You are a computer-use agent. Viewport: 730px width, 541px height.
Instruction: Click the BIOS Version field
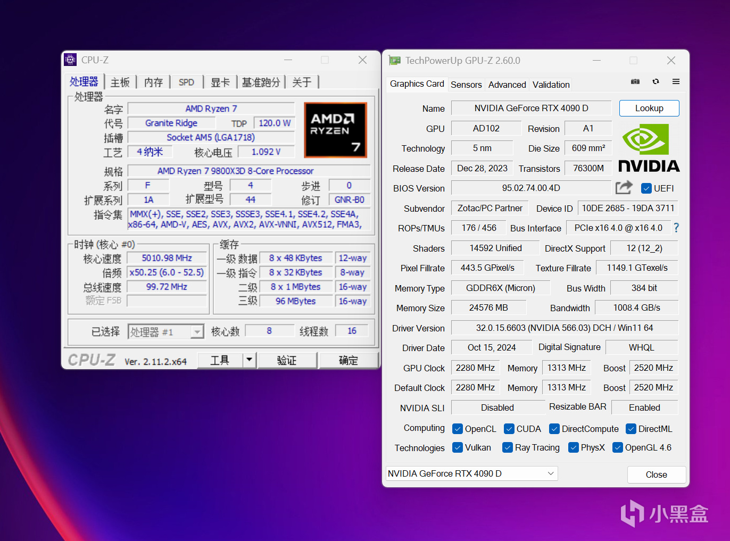pos(531,188)
